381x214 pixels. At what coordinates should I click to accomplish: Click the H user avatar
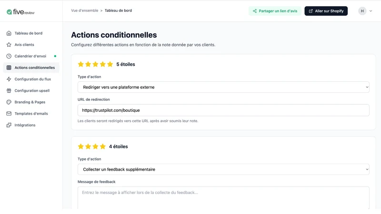tap(362, 11)
